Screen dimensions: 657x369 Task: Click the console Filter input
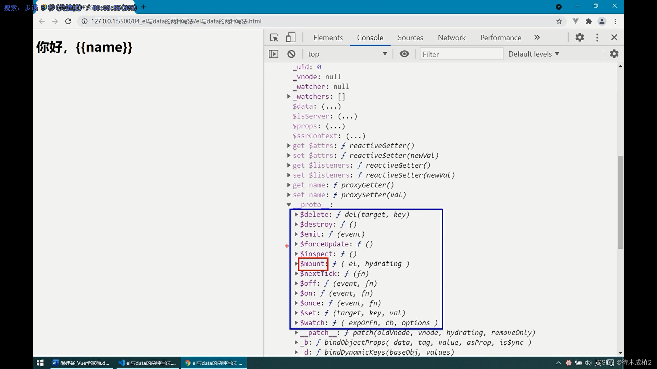[461, 54]
